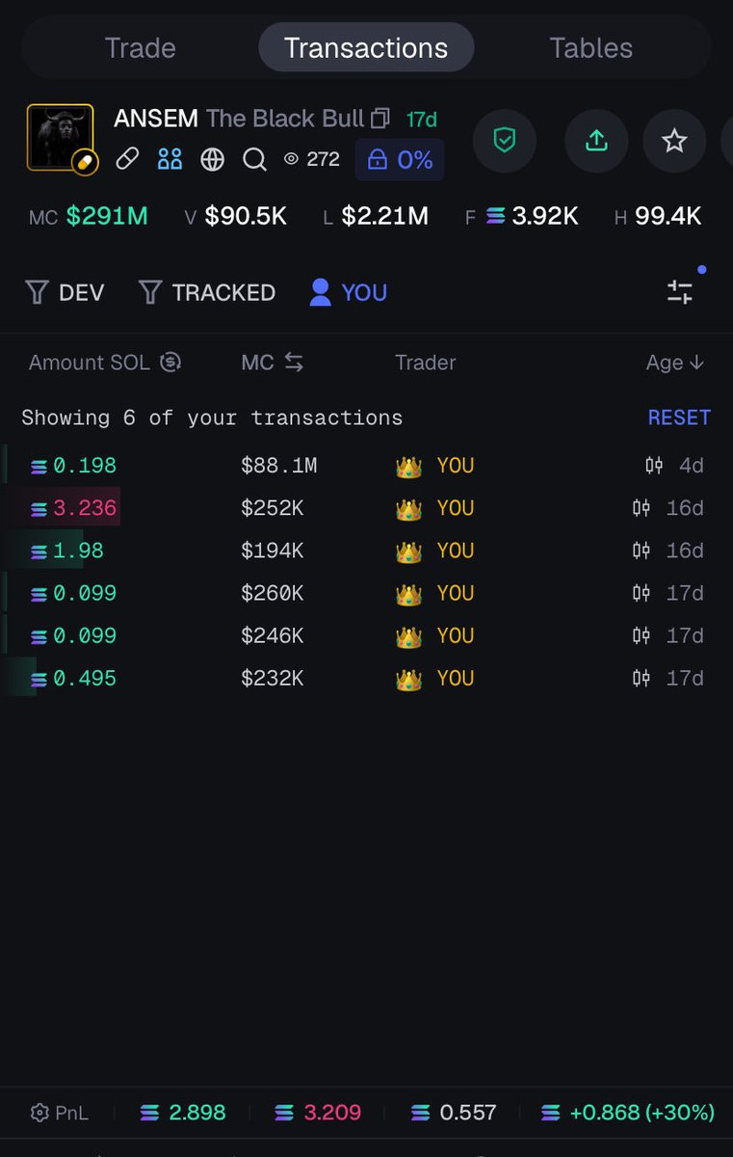Tap the share upload icon button
Screen dimensions: 733x1157
tap(596, 141)
